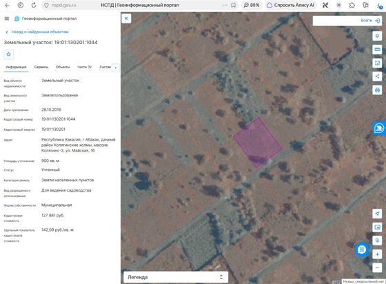Click the Муниципальная ownership value
Viewport: 386px width, 284px height.
57,205
